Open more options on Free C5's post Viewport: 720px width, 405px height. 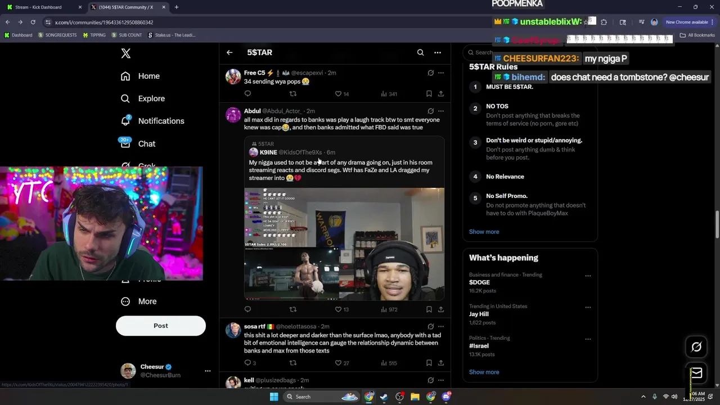pyautogui.click(x=441, y=73)
